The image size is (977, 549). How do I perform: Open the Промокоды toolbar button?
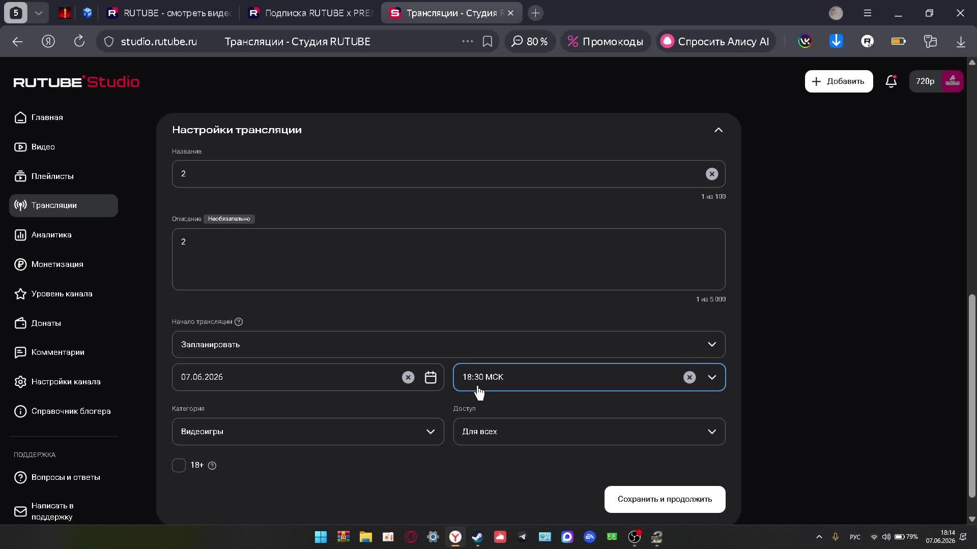606,42
